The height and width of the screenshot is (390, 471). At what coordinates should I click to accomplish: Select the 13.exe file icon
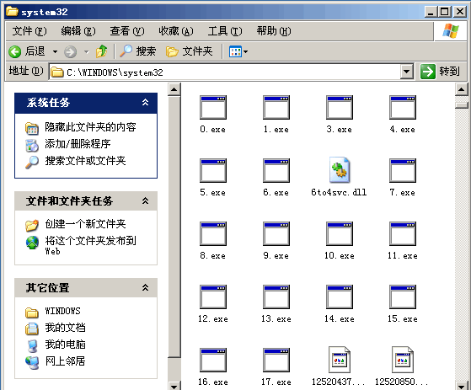click(276, 297)
